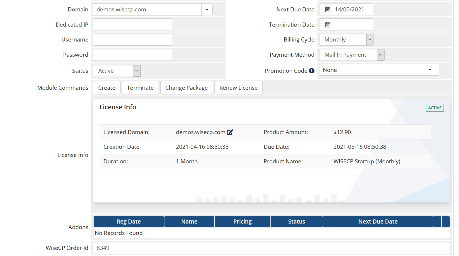Click the Name column header in Addons
The height and width of the screenshot is (256, 459).
(189, 222)
